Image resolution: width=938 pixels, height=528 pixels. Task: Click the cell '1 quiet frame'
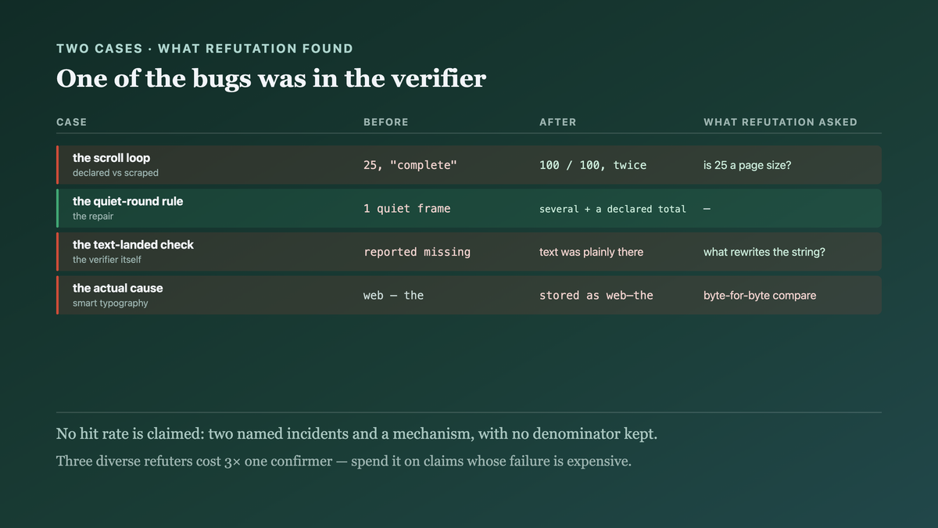(406, 209)
